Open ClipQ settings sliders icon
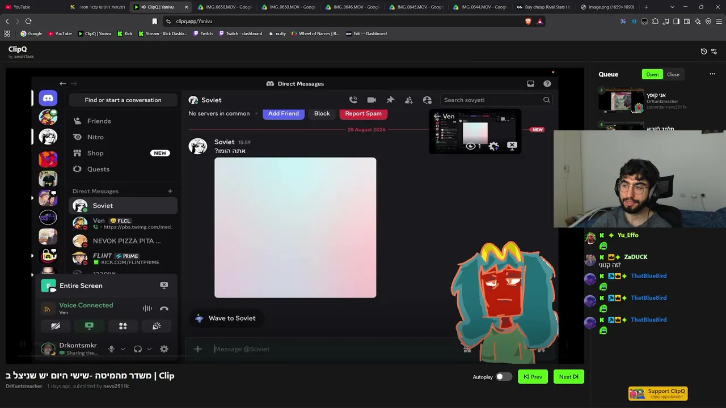726x408 pixels. 714,51
